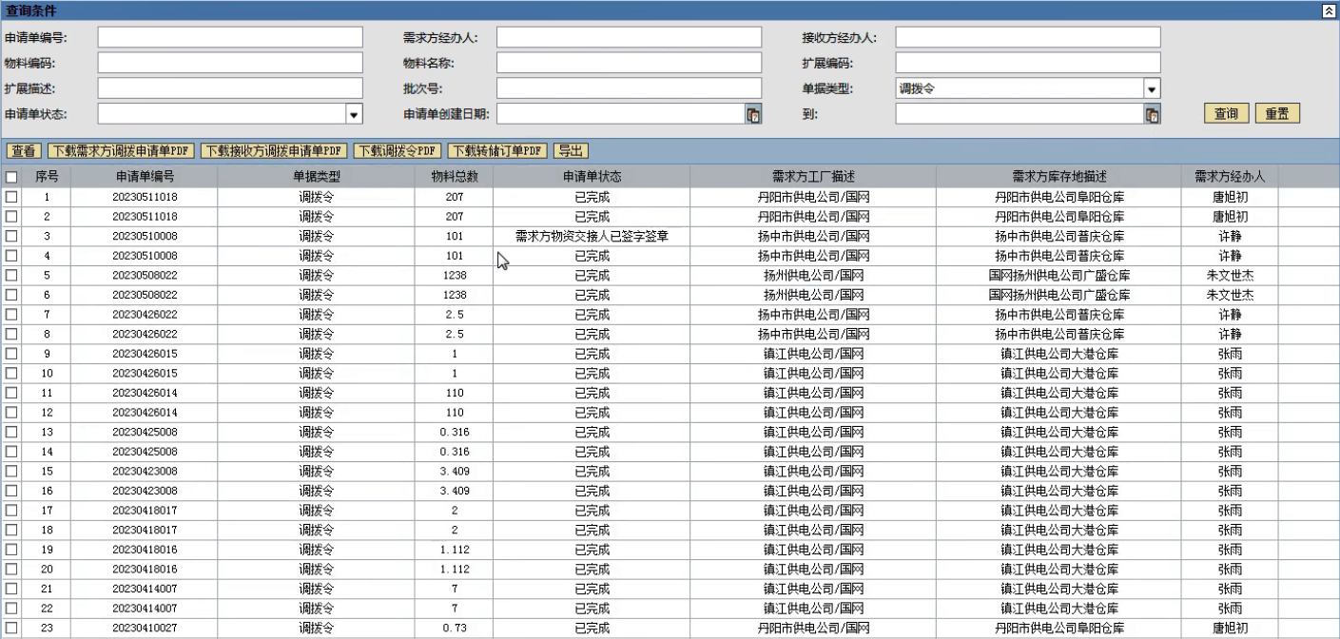1340x639 pixels.
Task: Focus the 申请单编号 input field
Action: coord(230,37)
